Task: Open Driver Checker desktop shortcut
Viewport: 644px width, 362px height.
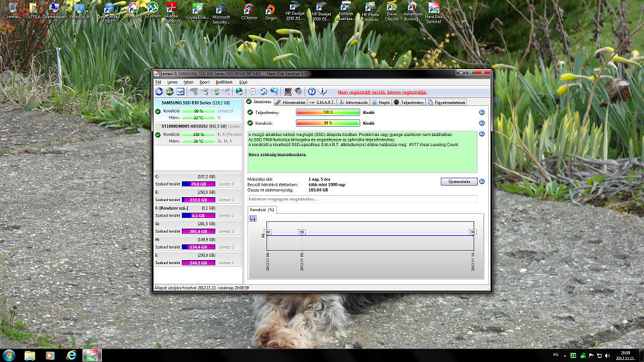Action: (x=391, y=11)
